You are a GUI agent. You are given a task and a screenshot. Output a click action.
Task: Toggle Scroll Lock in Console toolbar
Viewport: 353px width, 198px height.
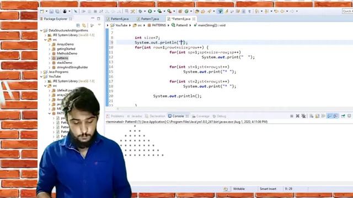(318, 116)
